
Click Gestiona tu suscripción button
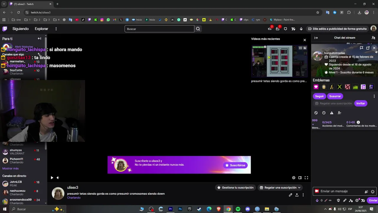pos(235,188)
